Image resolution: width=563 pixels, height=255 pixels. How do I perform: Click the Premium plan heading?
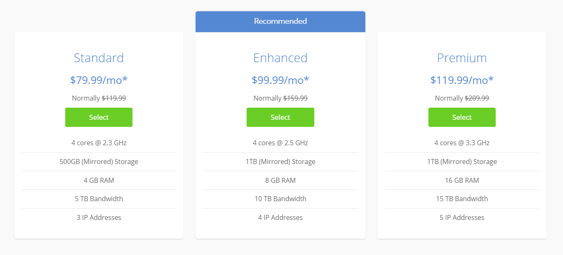462,58
